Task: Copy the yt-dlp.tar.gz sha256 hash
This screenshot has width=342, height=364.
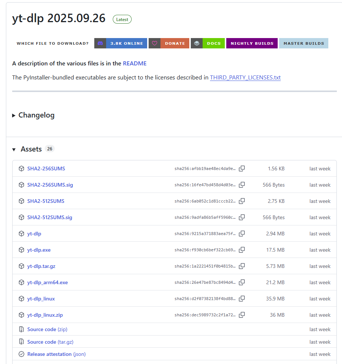Action: (x=242, y=266)
